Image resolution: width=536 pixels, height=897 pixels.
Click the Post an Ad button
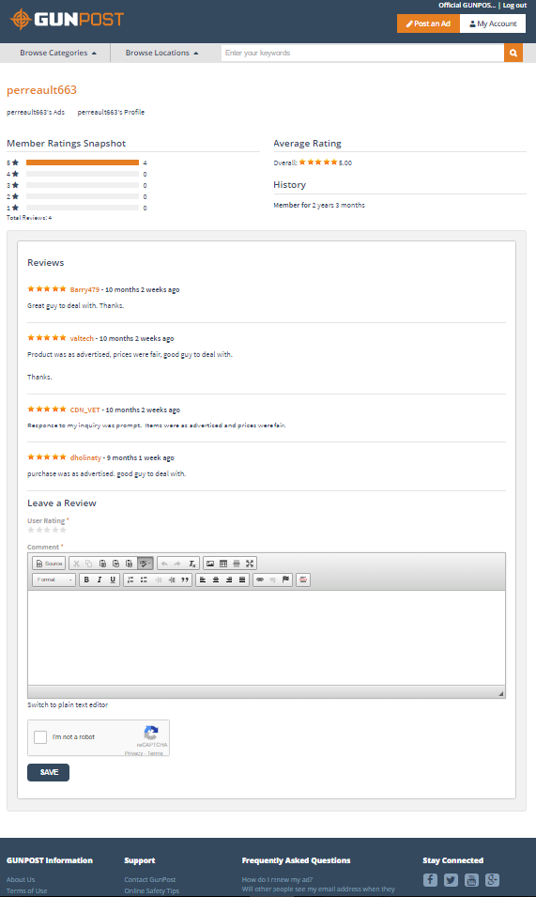(x=428, y=23)
